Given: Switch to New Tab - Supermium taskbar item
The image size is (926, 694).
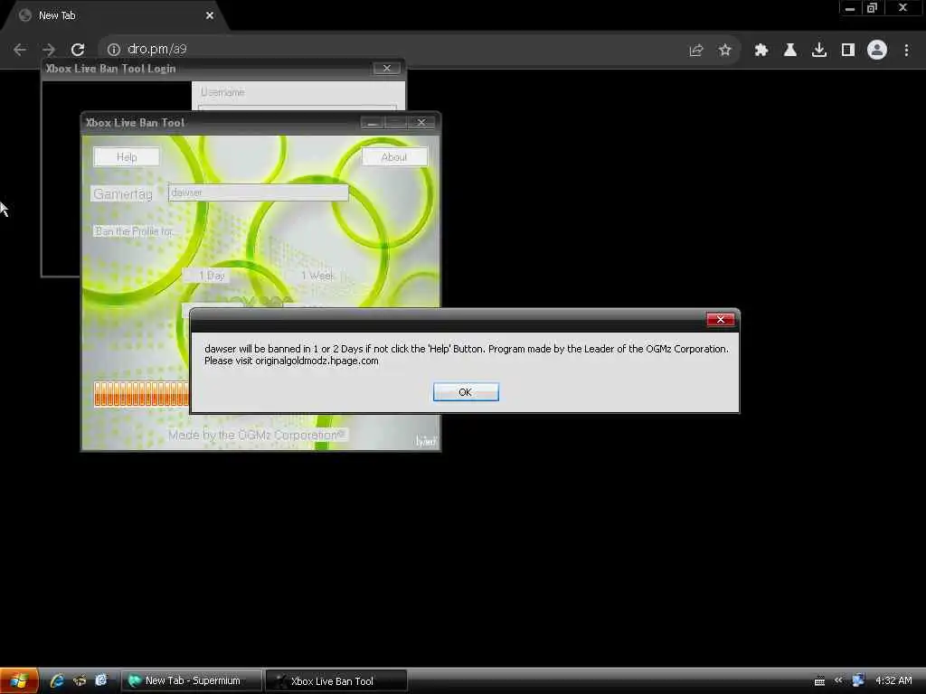Looking at the screenshot, I should [192, 681].
